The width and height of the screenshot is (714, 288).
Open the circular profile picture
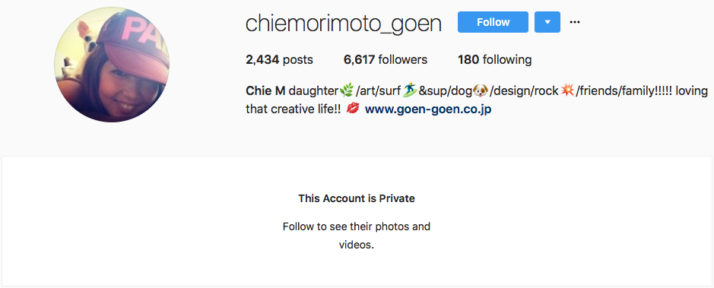tap(112, 65)
